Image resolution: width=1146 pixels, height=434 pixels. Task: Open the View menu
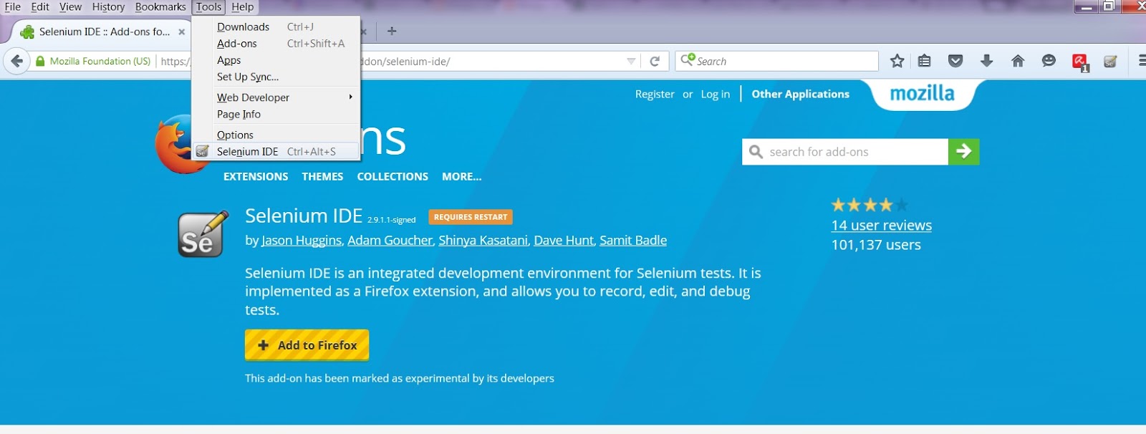click(x=70, y=7)
